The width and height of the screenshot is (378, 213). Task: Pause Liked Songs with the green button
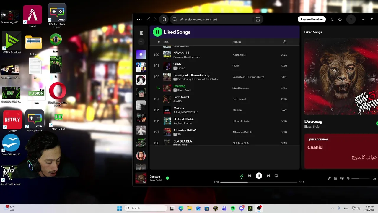point(157,32)
